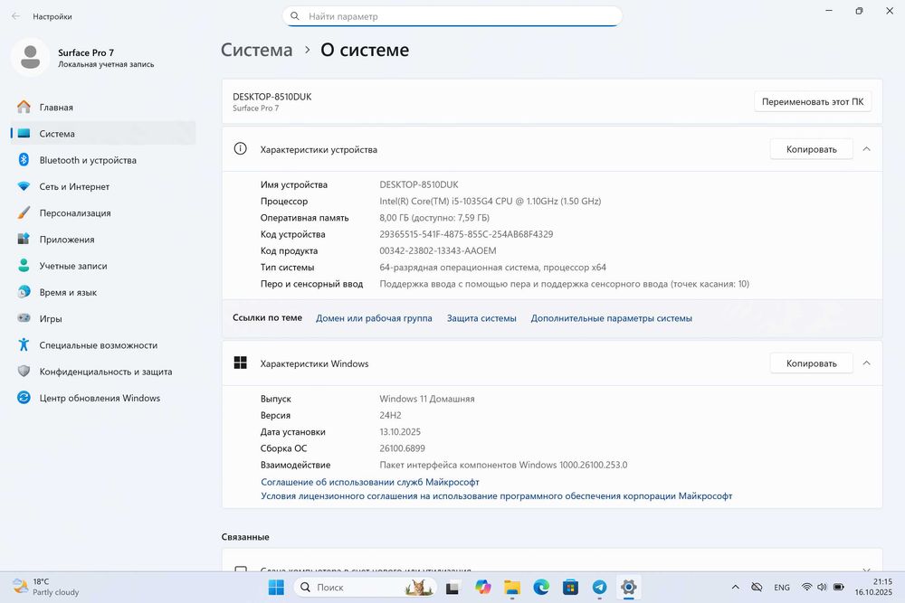Click the Код устройства value
This screenshot has height=603, width=905.
point(466,234)
